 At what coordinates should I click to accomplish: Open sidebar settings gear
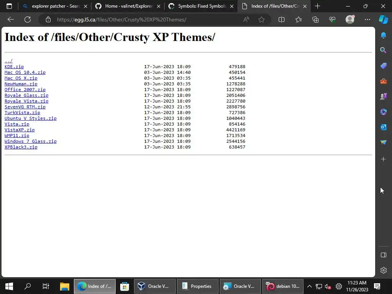(384, 270)
